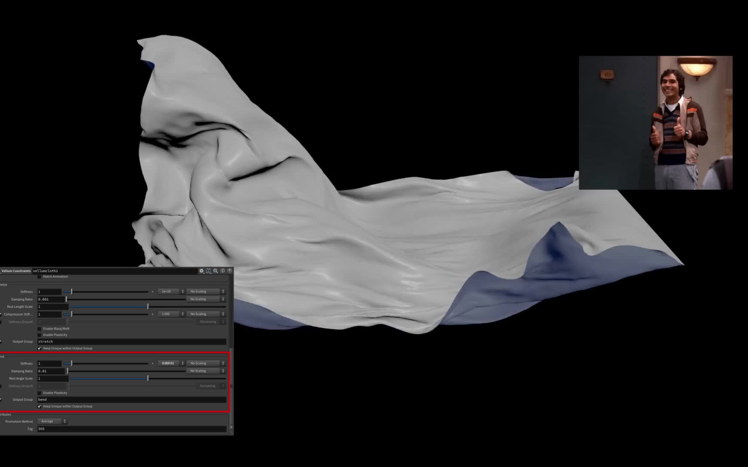Toggle the Compression Stiffness enable checkbox
Image resolution: width=748 pixels, height=467 pixels.
coord(2,314)
